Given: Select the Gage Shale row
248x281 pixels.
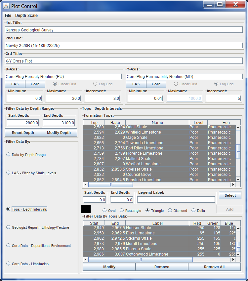Looking at the screenshot, I should 159,138.
